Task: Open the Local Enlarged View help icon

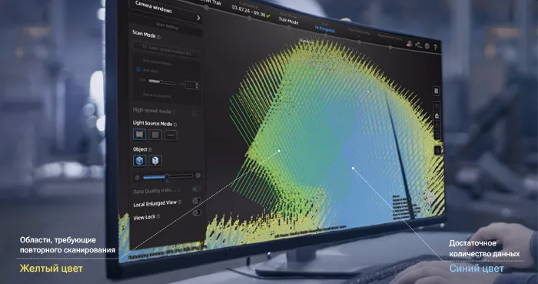Action: tap(180, 202)
